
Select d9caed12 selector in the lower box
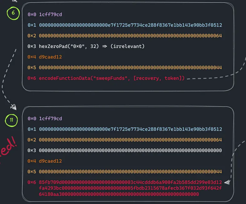pyautogui.click(x=50, y=161)
